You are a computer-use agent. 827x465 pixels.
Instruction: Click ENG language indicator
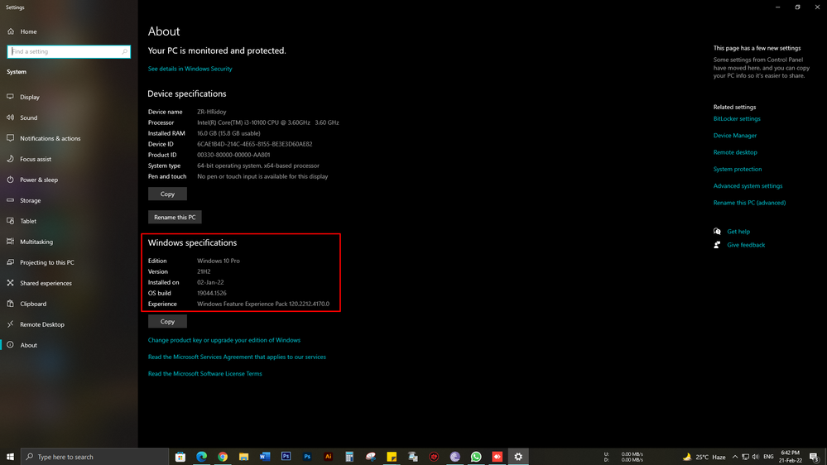(x=768, y=457)
